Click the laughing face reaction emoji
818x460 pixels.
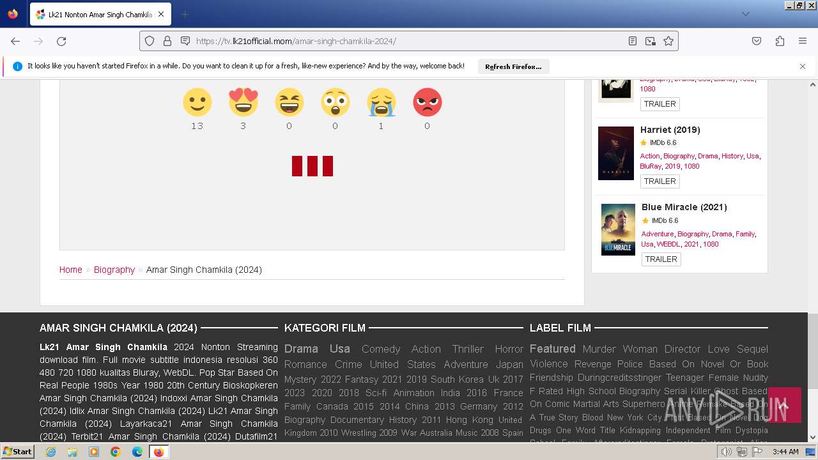[289, 102]
